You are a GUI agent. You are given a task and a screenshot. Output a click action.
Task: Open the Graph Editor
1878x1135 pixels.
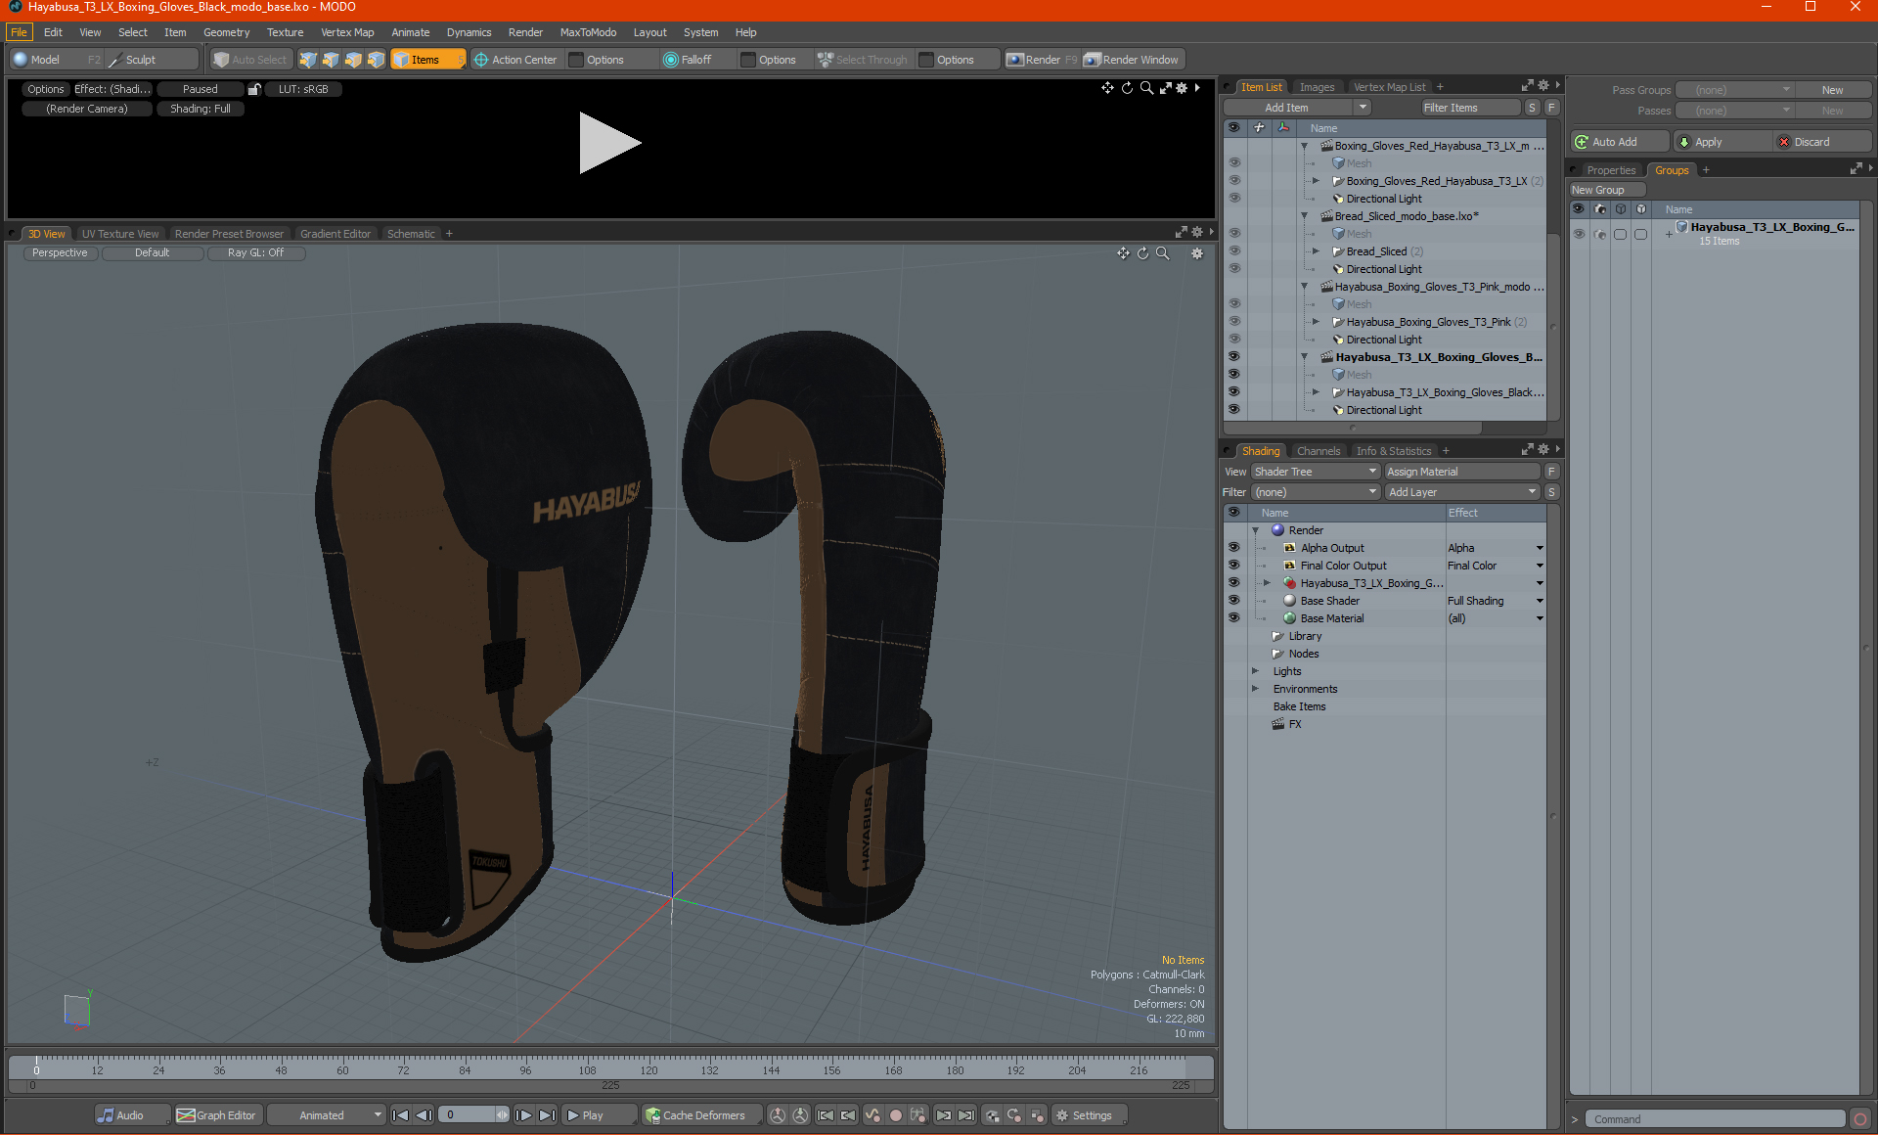(x=216, y=1115)
